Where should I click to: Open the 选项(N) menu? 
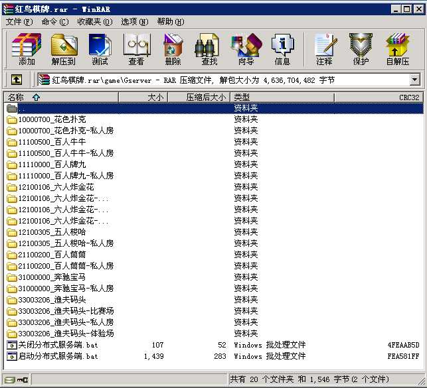point(135,22)
